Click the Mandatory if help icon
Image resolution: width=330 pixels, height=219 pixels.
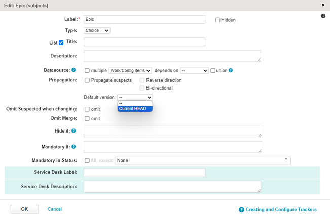click(74, 147)
